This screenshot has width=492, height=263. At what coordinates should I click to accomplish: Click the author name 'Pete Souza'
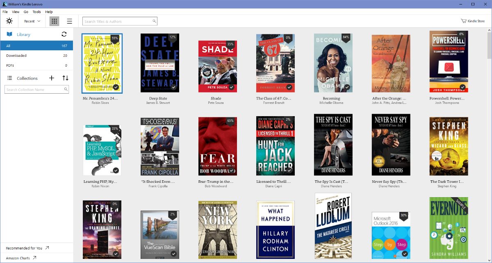216,103
